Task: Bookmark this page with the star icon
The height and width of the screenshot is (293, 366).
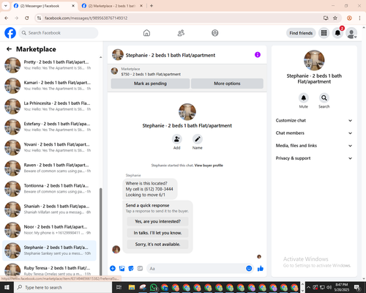Action: click(335, 18)
